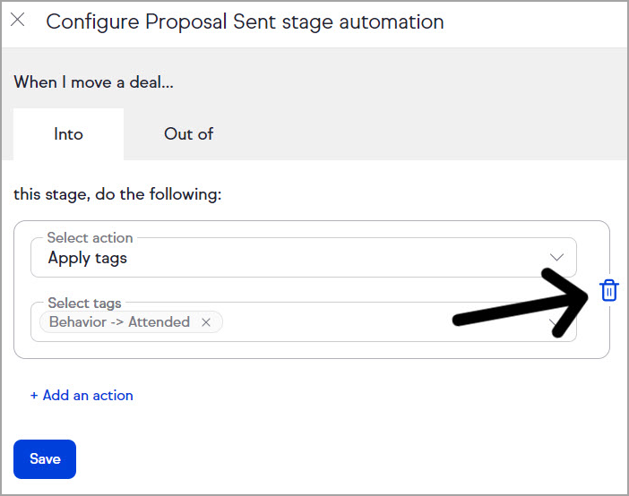Select the Behavior -> Attended tag chip
The height and width of the screenshot is (496, 629).
[x=119, y=322]
